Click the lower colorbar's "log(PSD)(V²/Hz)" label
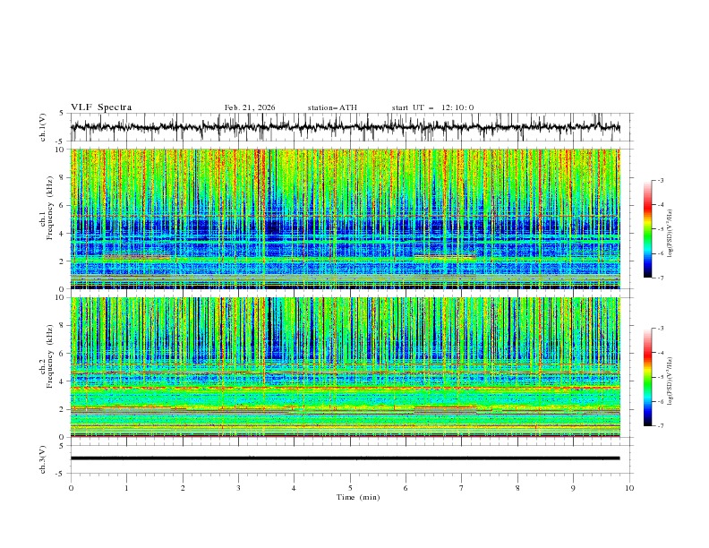The height and width of the screenshot is (548, 709). tap(671, 381)
